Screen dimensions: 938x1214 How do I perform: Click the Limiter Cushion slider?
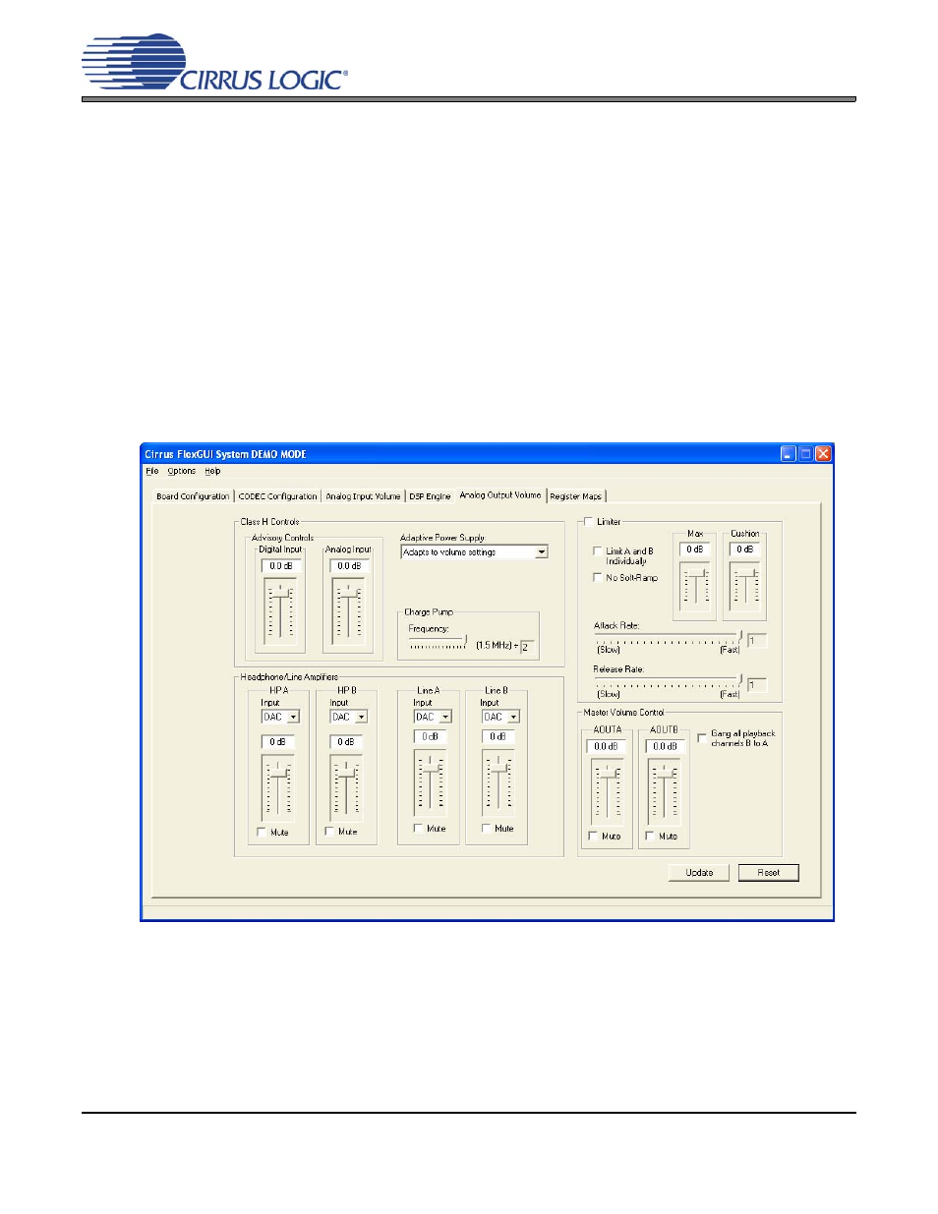[x=745, y=587]
